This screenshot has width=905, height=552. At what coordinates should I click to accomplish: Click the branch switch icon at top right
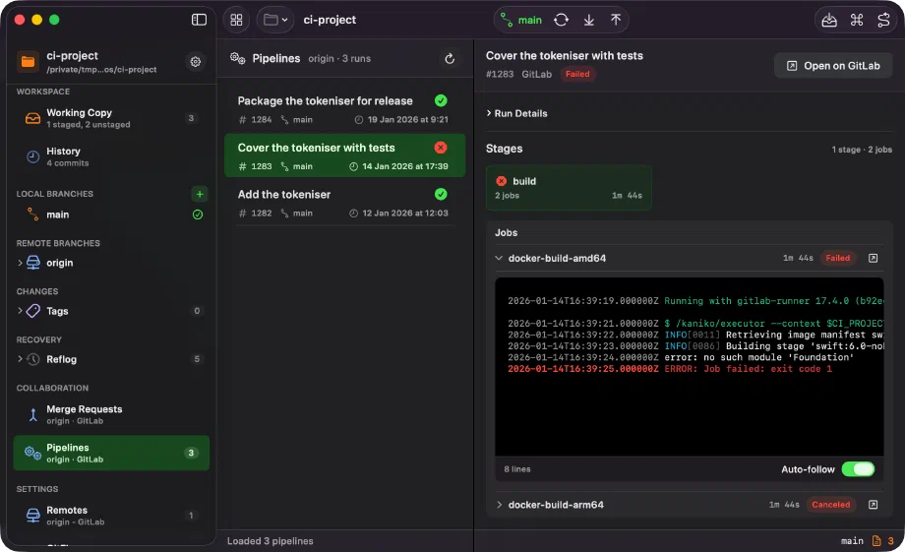click(883, 21)
